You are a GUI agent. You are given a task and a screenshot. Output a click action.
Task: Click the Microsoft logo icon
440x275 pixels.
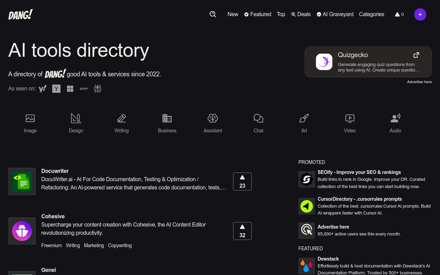(70, 89)
